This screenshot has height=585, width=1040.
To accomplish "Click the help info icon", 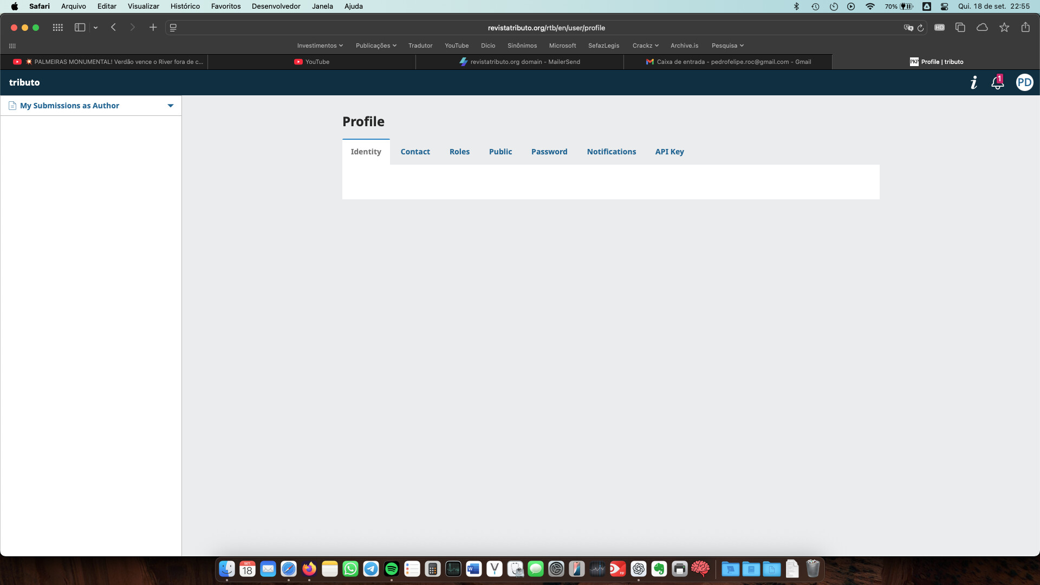I will 973,82.
